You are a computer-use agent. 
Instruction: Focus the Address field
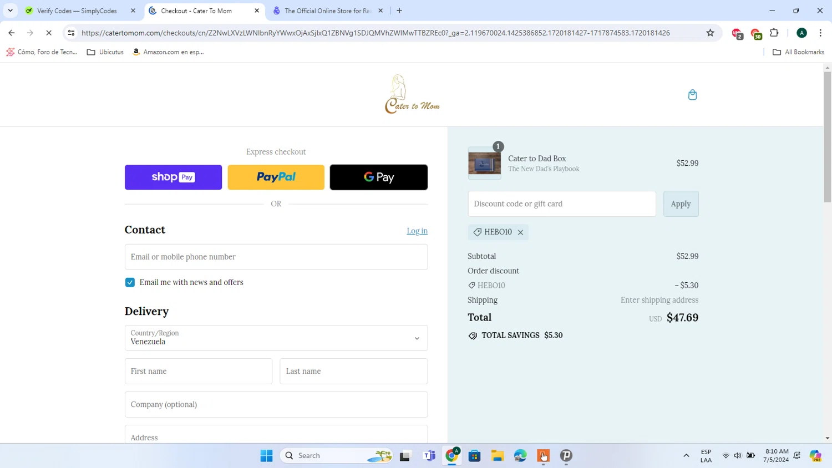click(276, 434)
